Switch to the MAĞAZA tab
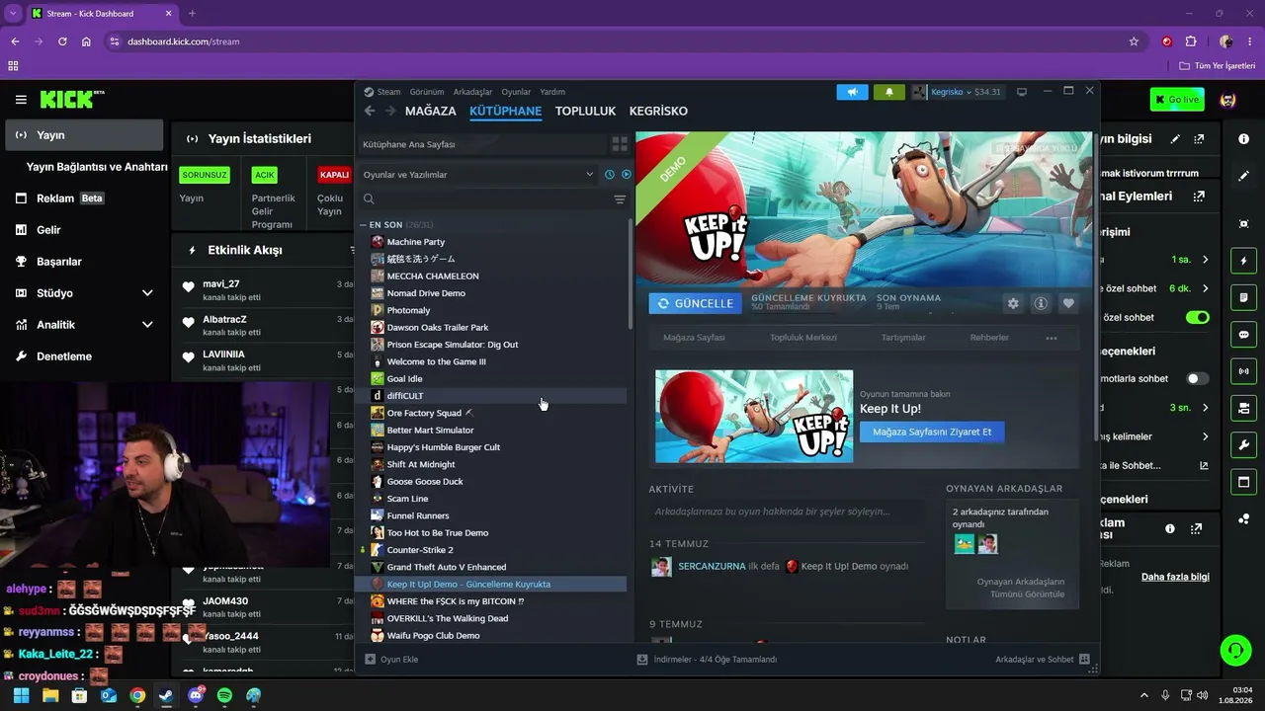Image resolution: width=1265 pixels, height=711 pixels. 431,112
